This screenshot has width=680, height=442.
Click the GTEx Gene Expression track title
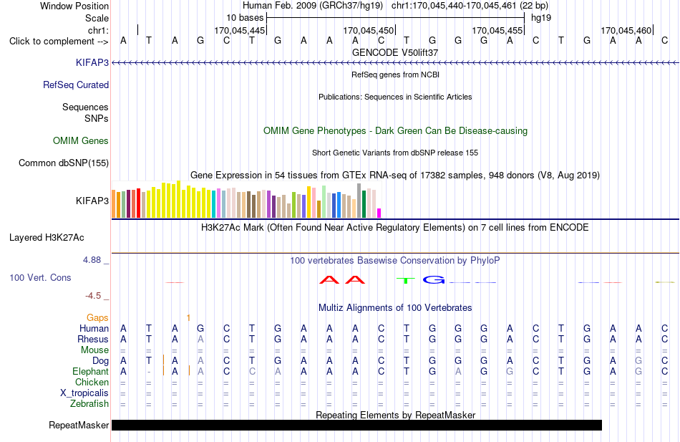395,176
